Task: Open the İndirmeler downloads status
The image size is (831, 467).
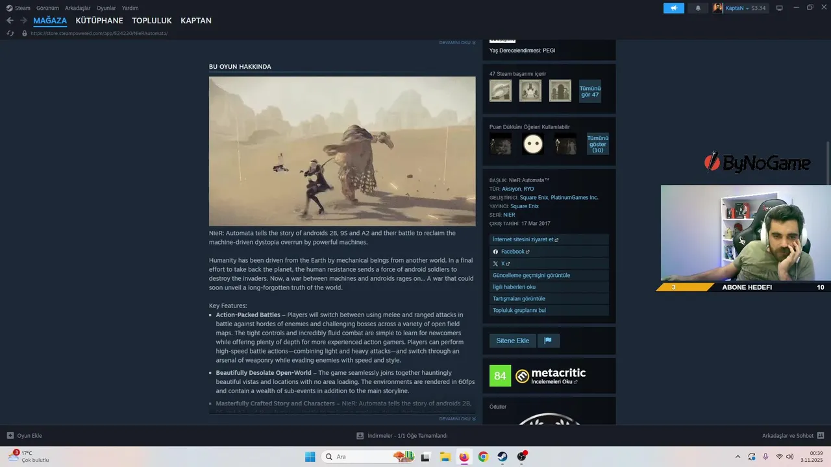Action: [402, 436]
